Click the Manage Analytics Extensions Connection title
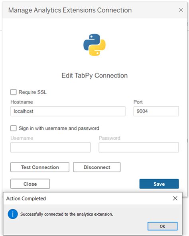The height and width of the screenshot is (236, 189). point(70,10)
